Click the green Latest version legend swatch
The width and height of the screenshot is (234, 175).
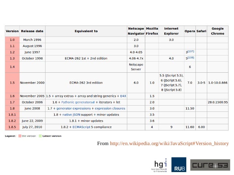tap(40, 136)
